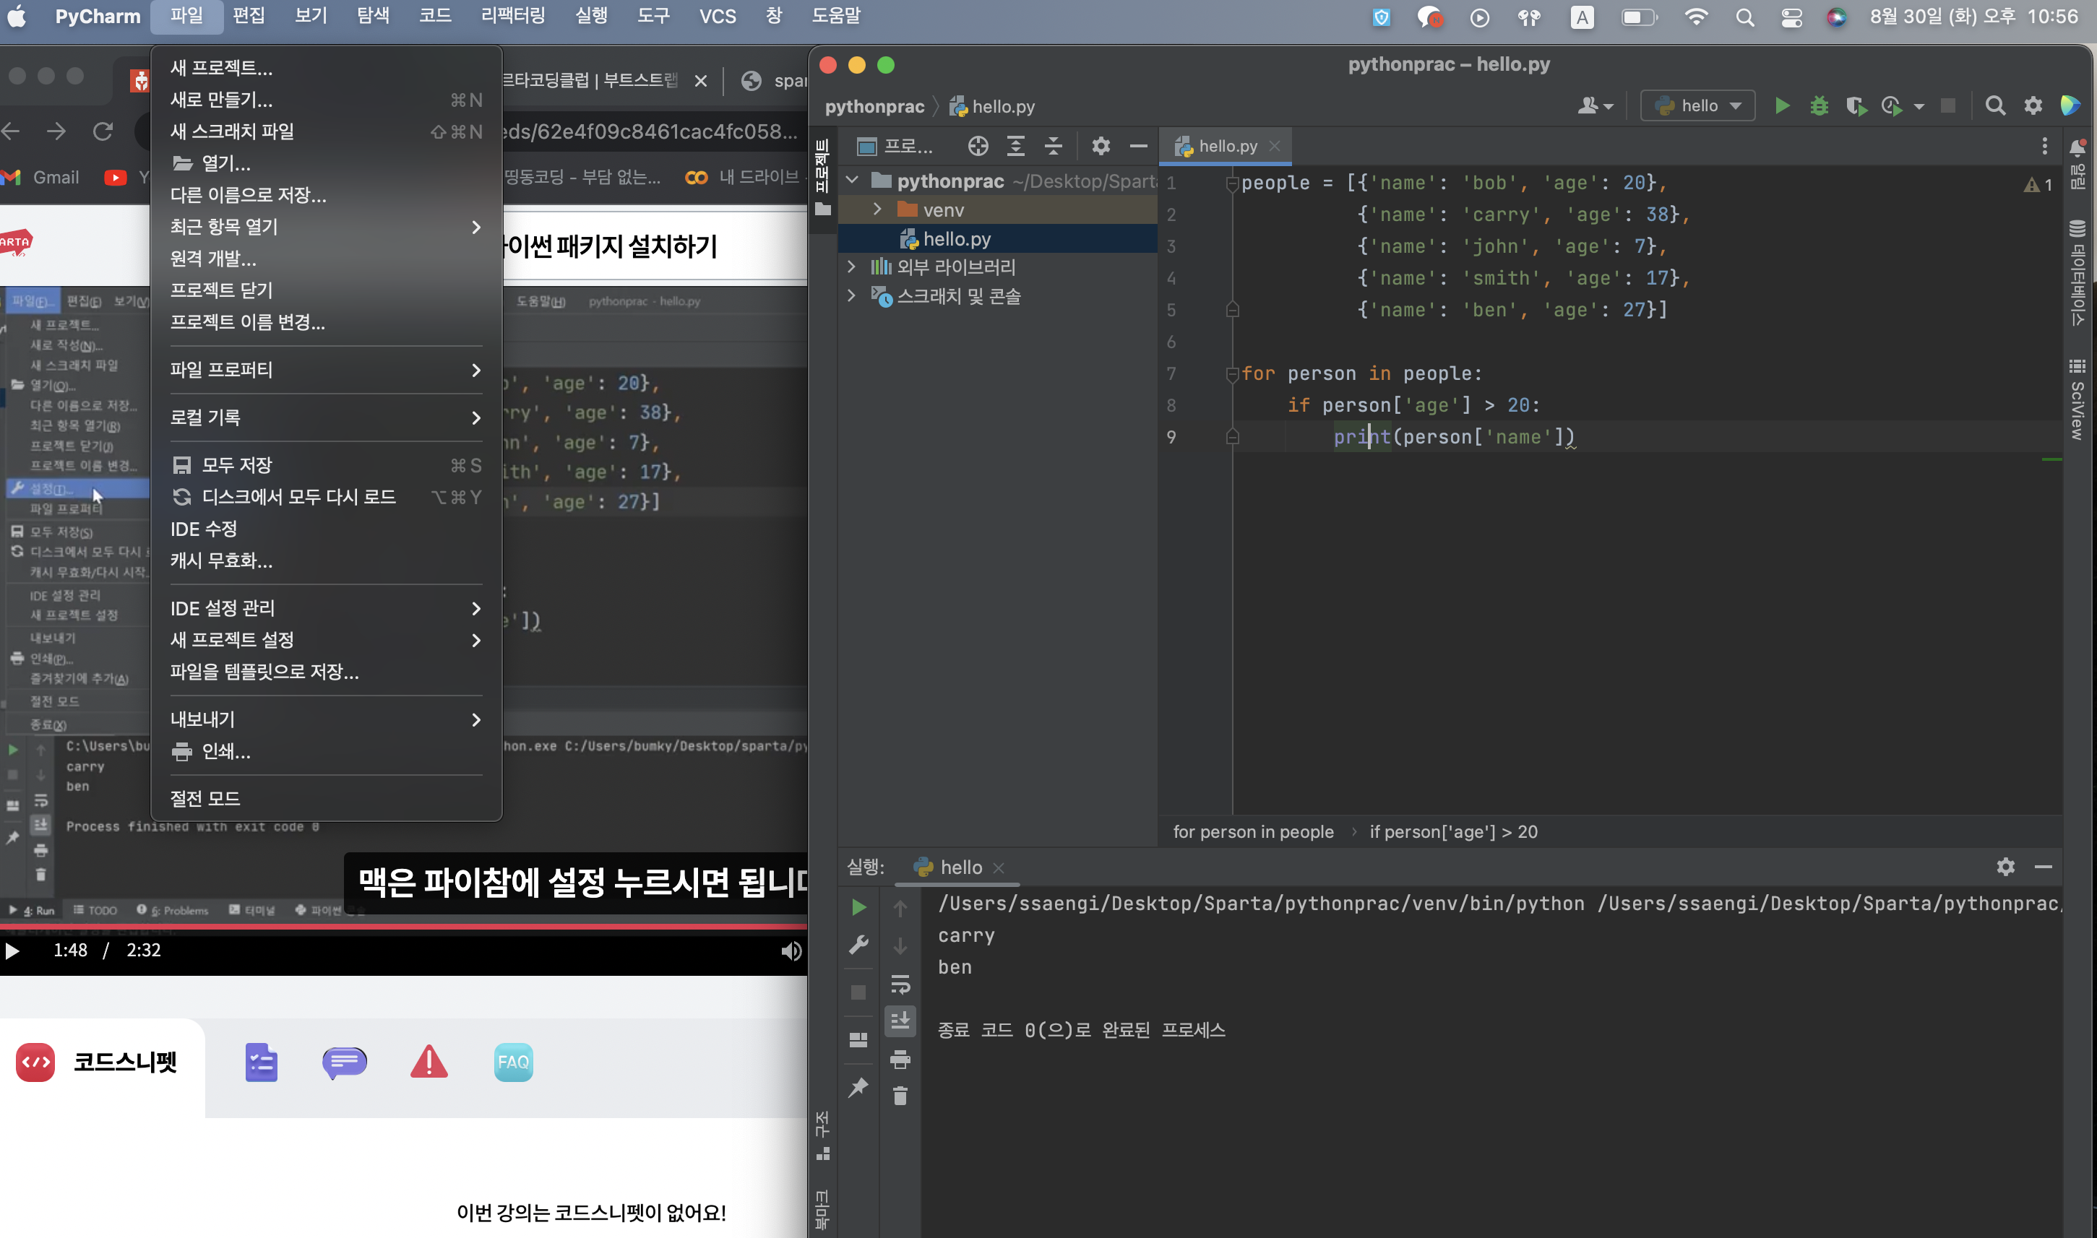The height and width of the screenshot is (1238, 2097).
Task: Open the 리팩터링 menu in menu bar
Action: pos(512,16)
